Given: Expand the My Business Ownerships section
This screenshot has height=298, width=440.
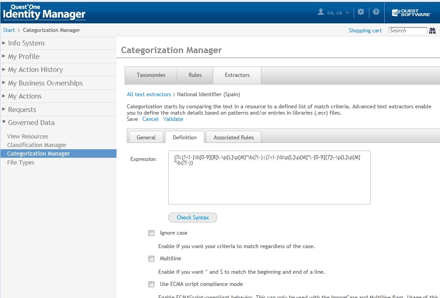Looking at the screenshot, I should (45, 83).
